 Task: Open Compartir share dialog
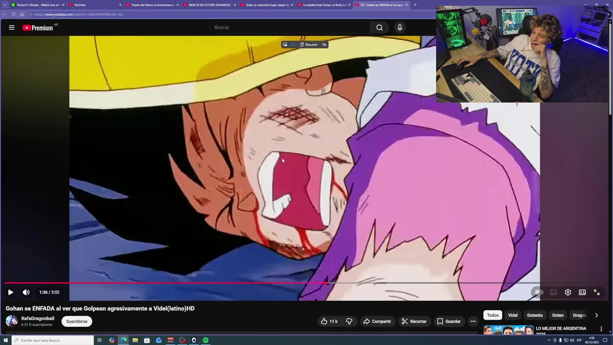(377, 322)
